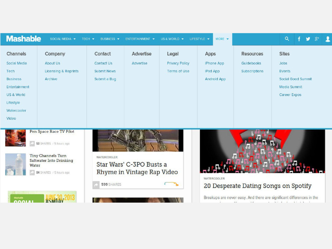Open the Submit a Bug link
332x249 pixels.
click(x=105, y=79)
